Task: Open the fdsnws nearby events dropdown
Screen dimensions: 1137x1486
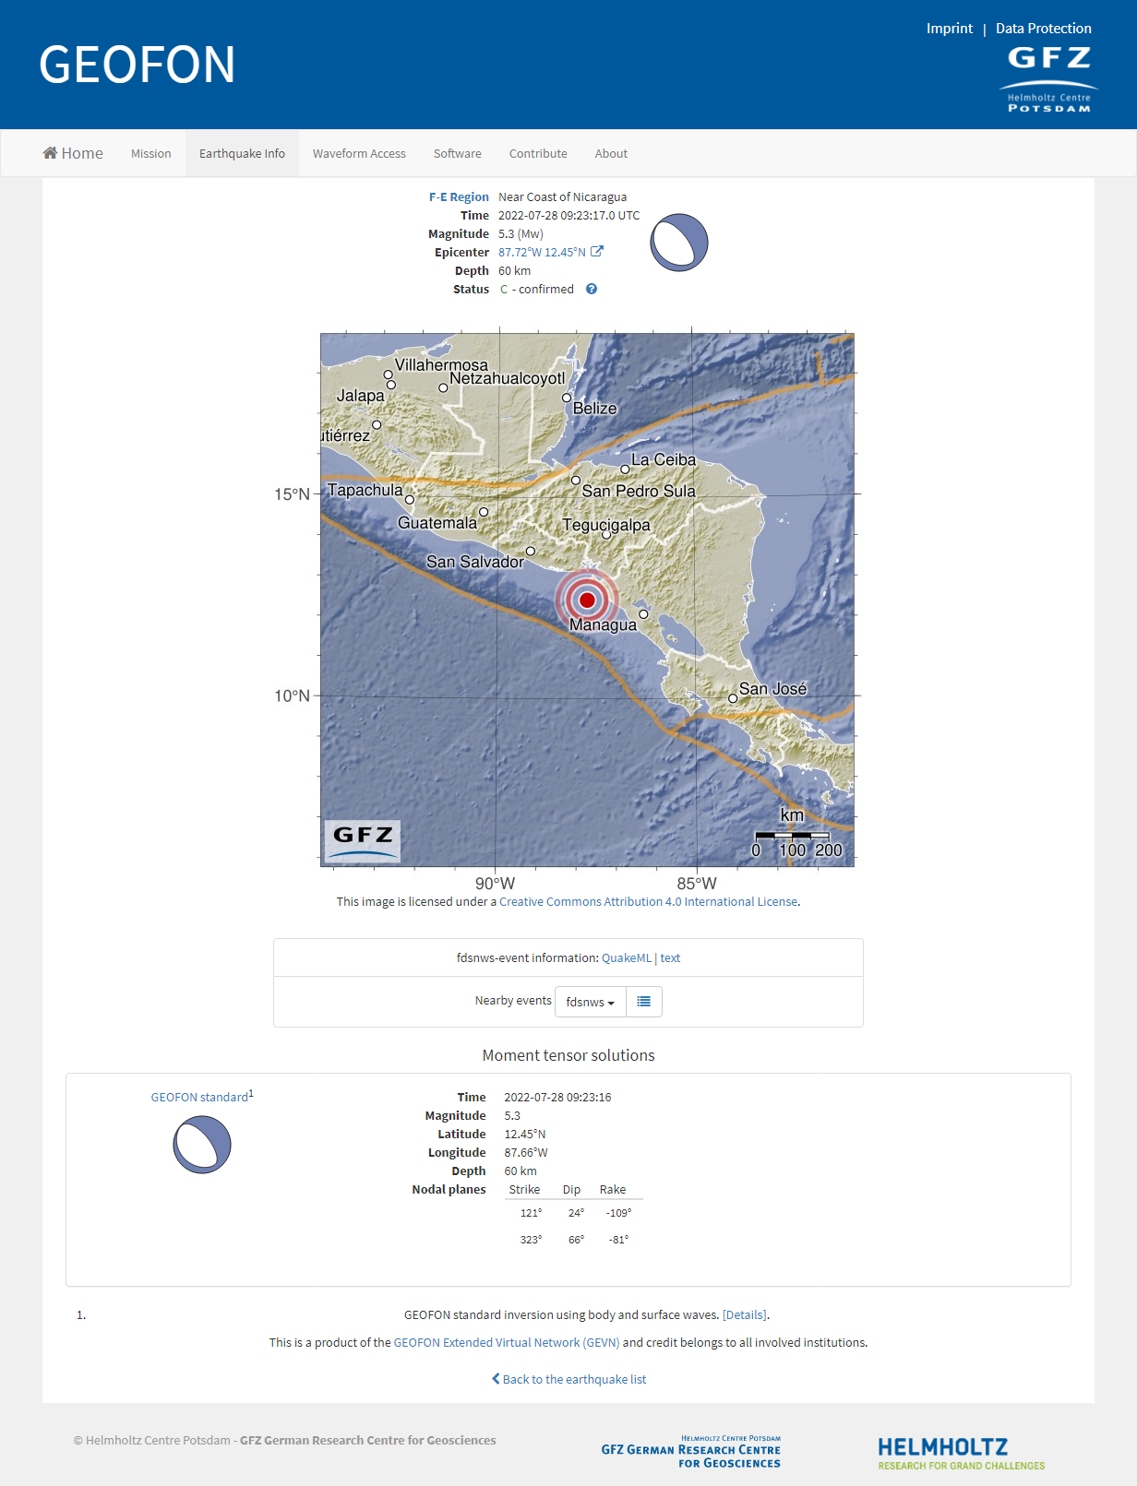Action: click(590, 1002)
